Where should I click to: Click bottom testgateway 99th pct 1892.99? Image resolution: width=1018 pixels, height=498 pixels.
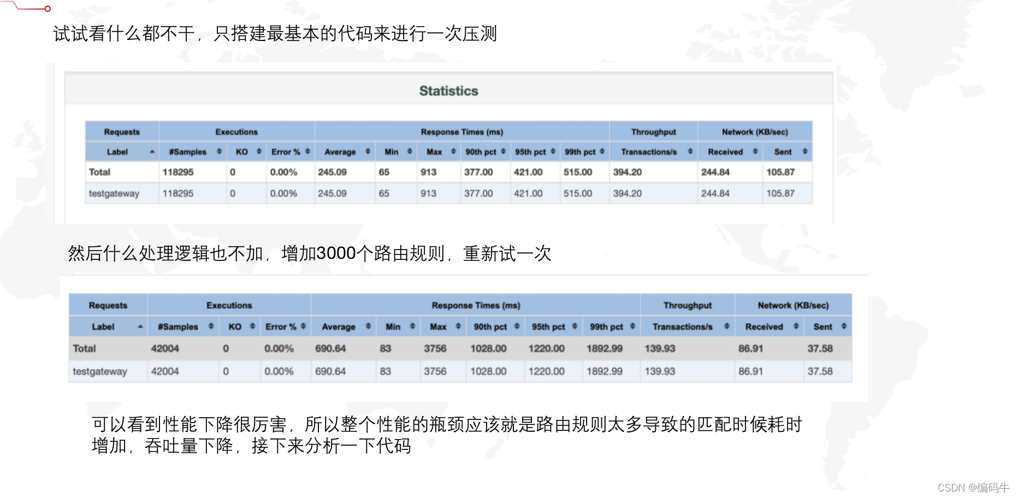coord(605,371)
